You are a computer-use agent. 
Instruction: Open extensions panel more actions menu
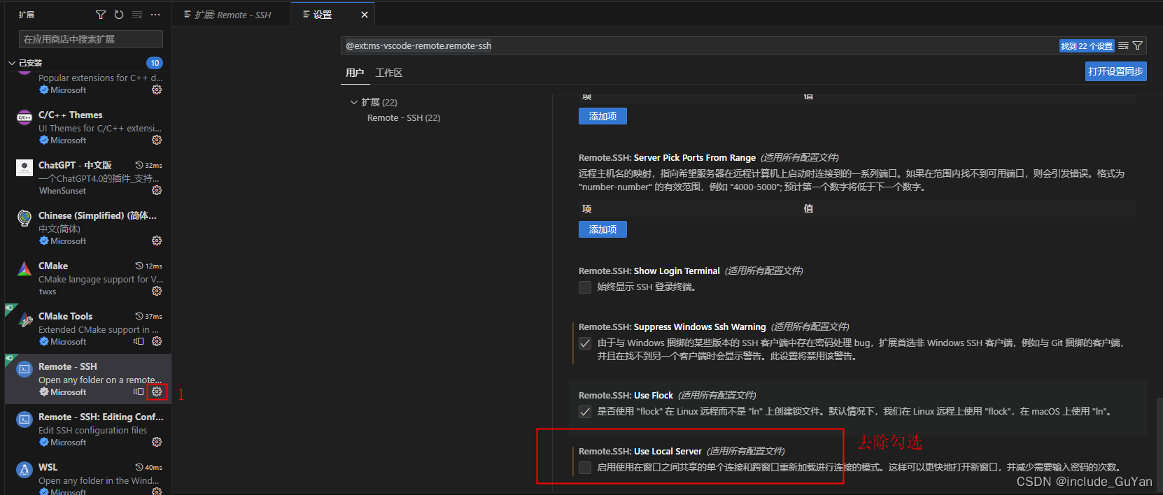pyautogui.click(x=155, y=15)
